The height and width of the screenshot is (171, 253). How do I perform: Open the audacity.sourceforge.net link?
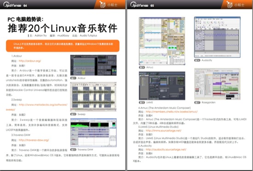coord(166,149)
